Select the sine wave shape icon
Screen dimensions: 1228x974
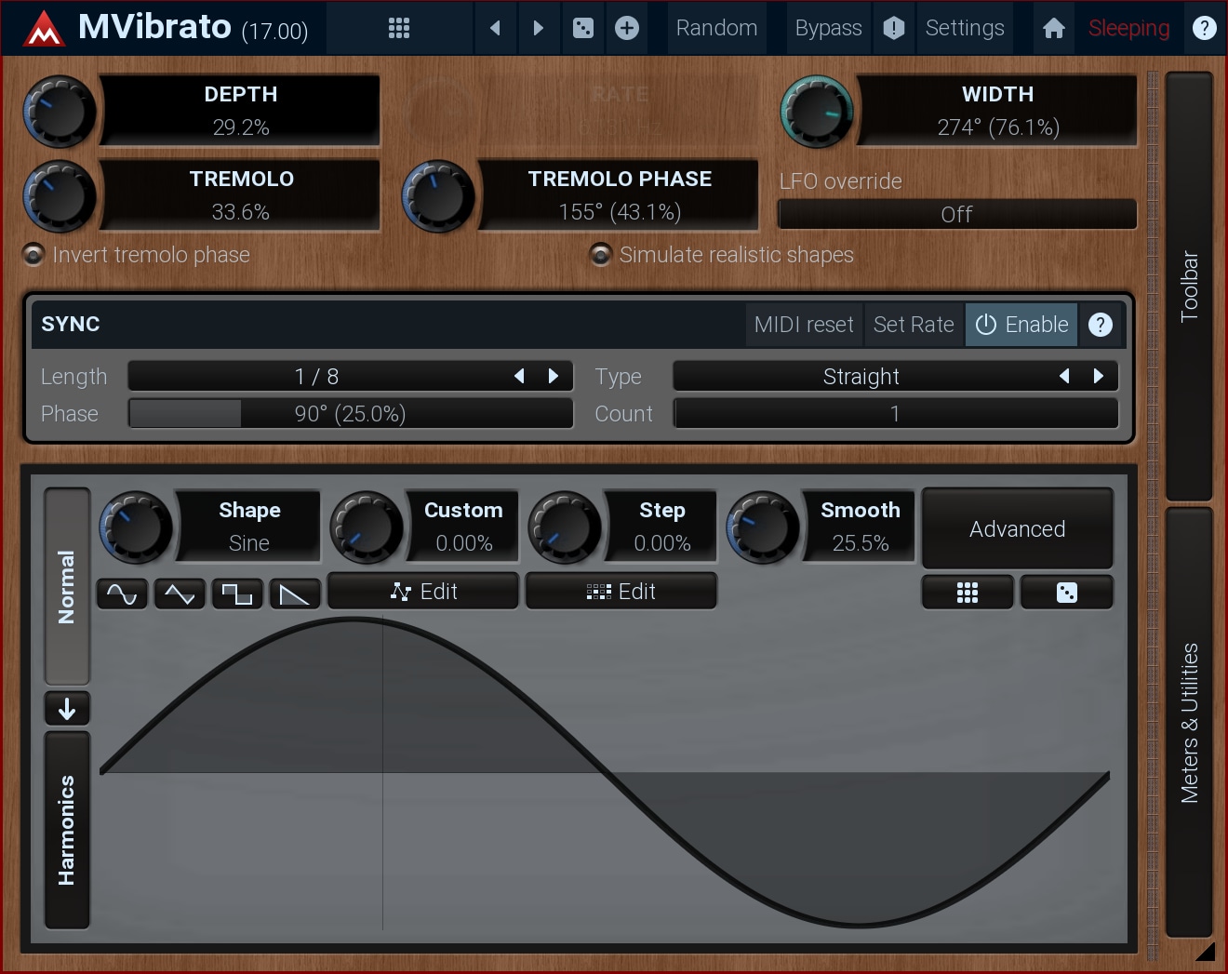click(122, 594)
